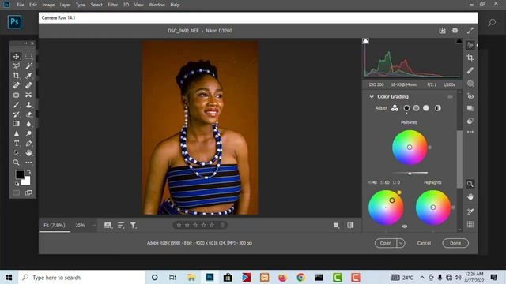This screenshot has height=284, width=506.
Task: Open workflow options link Adobe RGB (1998)
Action: 199,243
